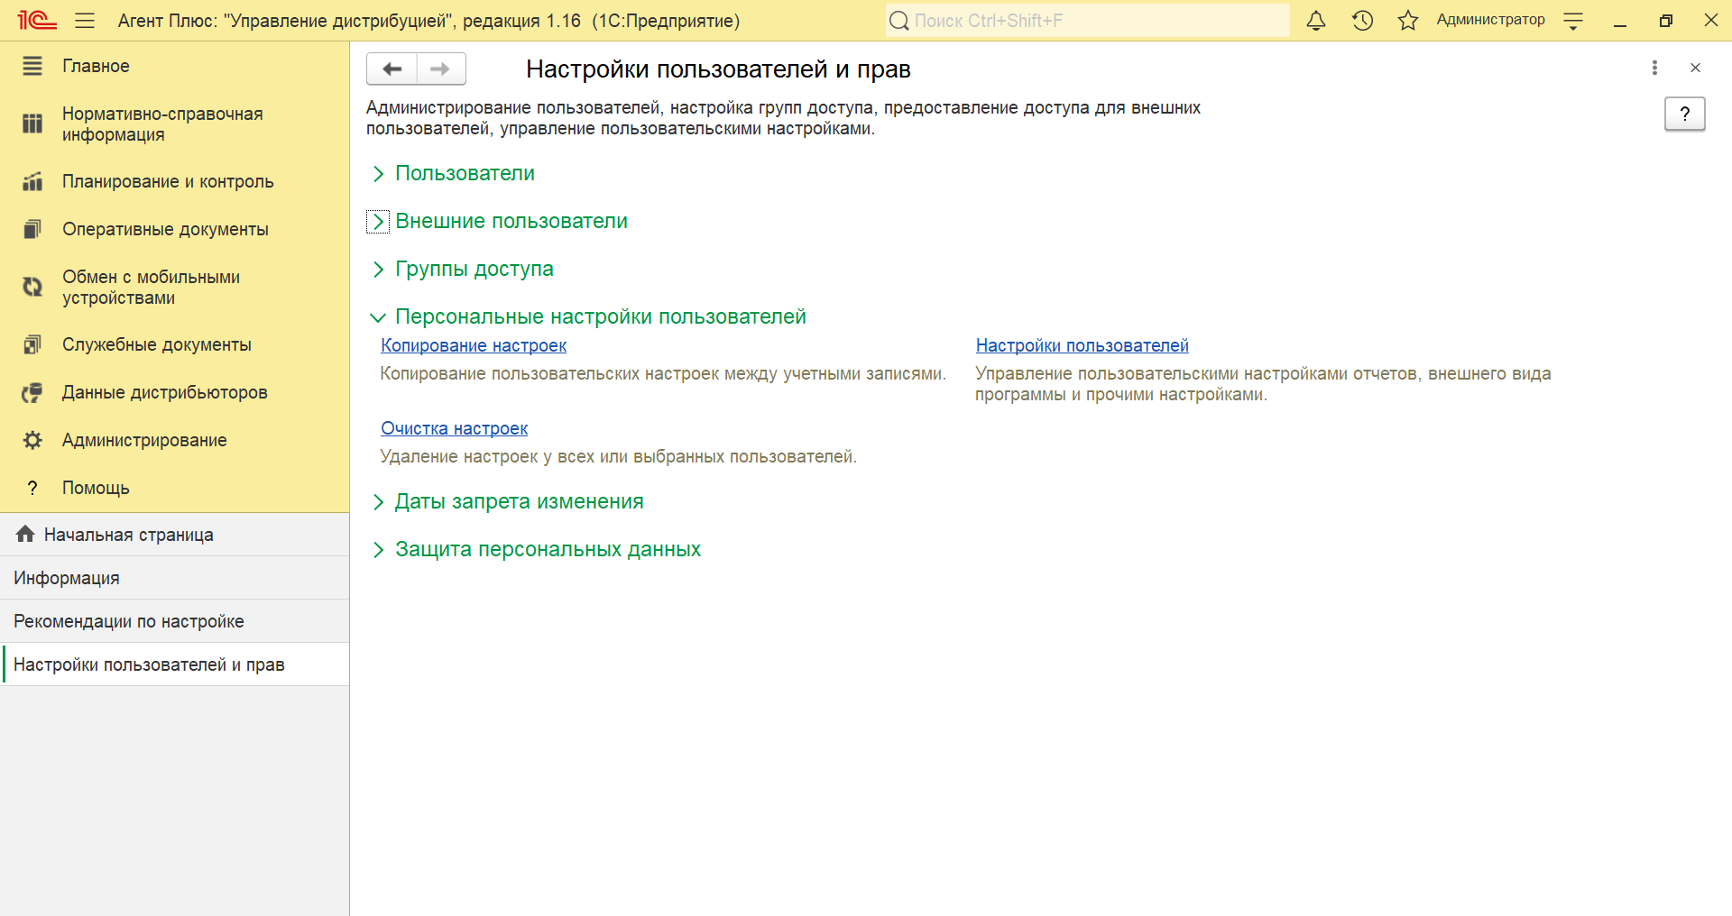Expand Защита персональных данных section
The width and height of the screenshot is (1732, 916).
click(x=378, y=550)
